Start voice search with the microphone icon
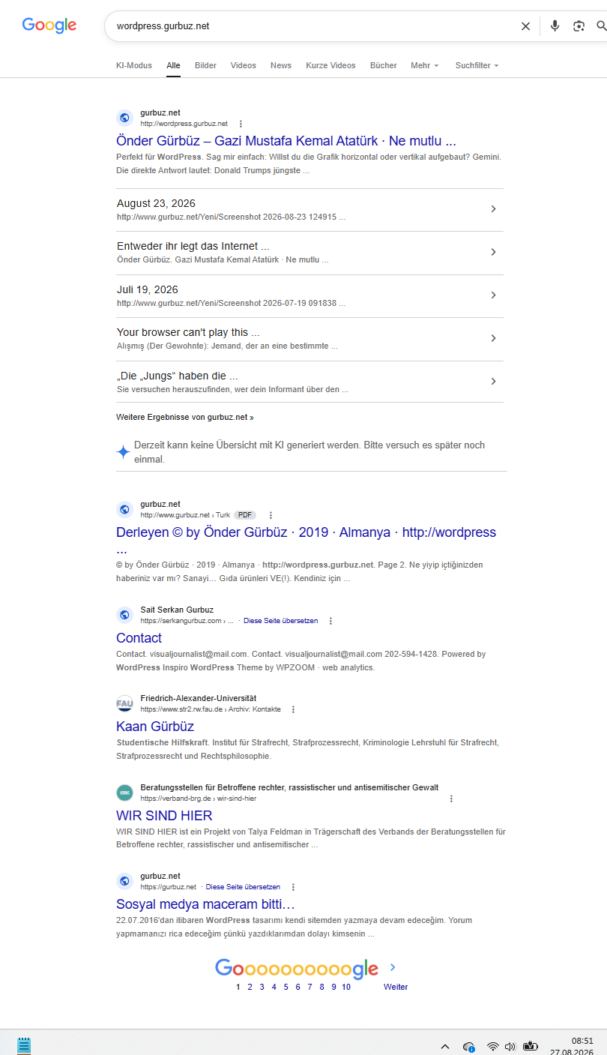 tap(555, 26)
